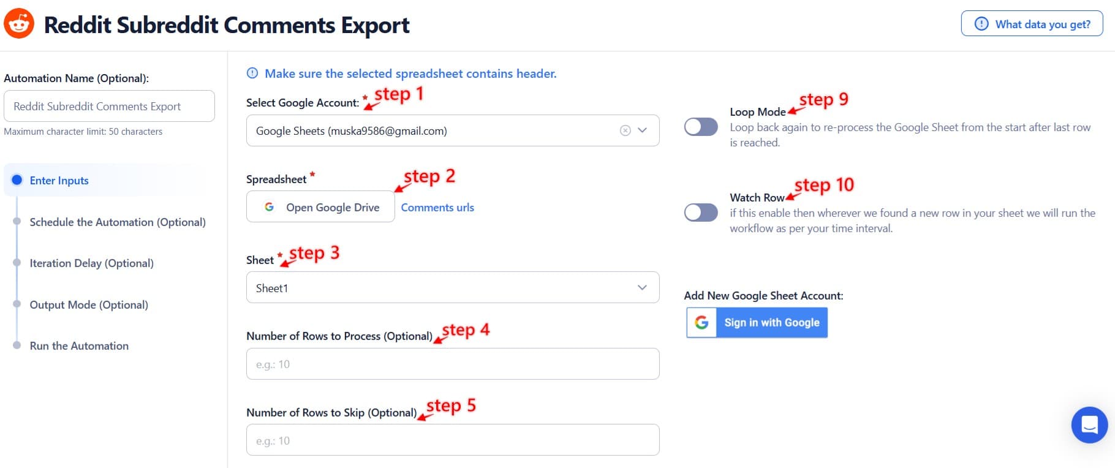Go to Output Mode in the sidebar
The height and width of the screenshot is (468, 1115).
tap(88, 304)
